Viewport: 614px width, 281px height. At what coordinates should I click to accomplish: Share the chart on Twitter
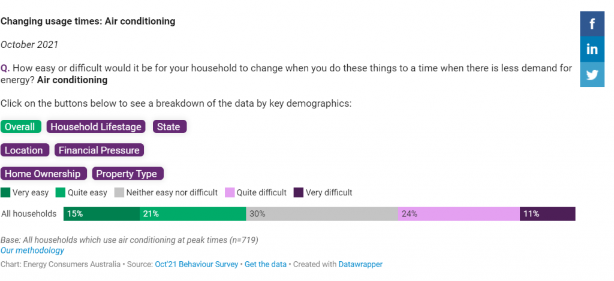592,74
